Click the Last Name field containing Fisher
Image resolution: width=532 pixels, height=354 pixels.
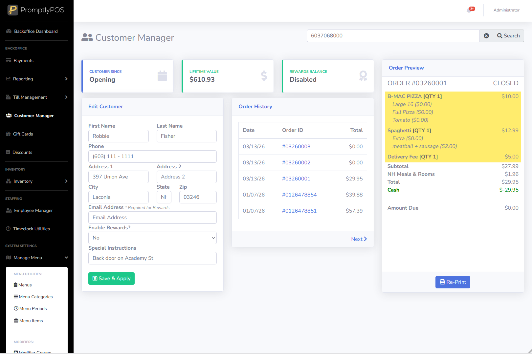[187, 136]
